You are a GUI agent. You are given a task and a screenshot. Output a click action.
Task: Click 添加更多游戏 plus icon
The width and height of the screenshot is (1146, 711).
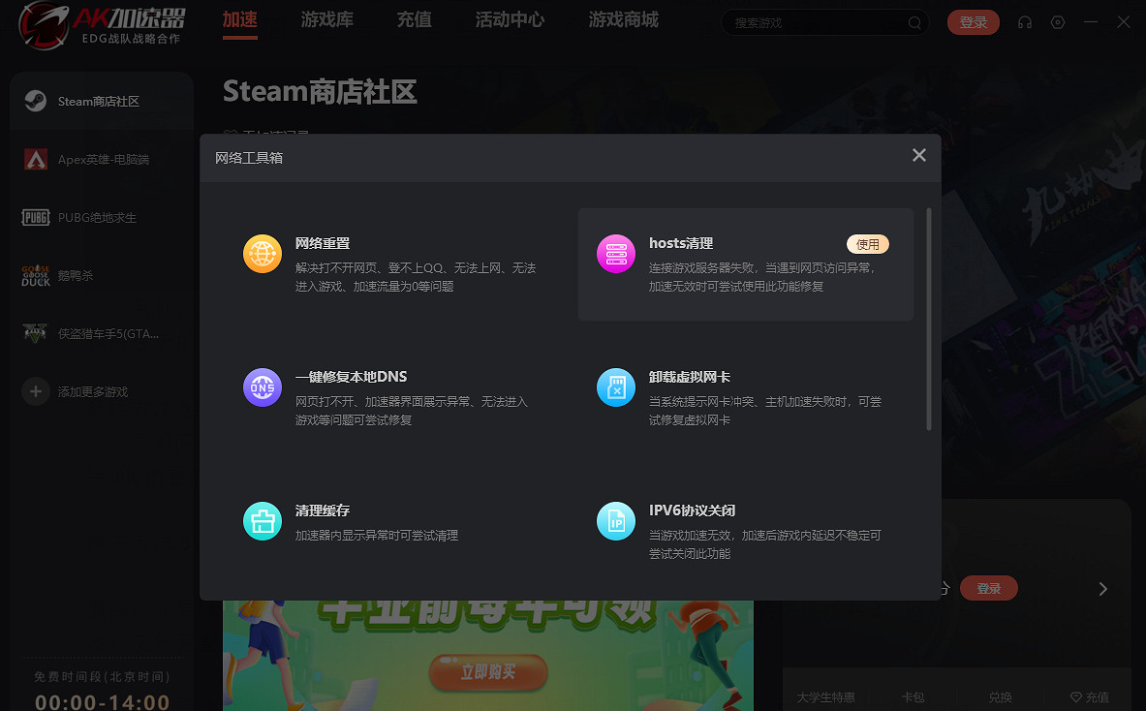click(36, 391)
